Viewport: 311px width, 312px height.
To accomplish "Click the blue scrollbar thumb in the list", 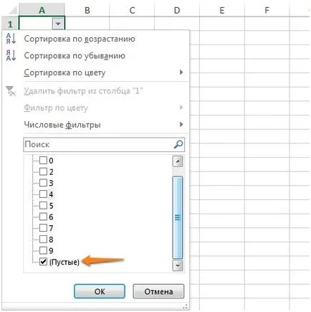I will 178,217.
